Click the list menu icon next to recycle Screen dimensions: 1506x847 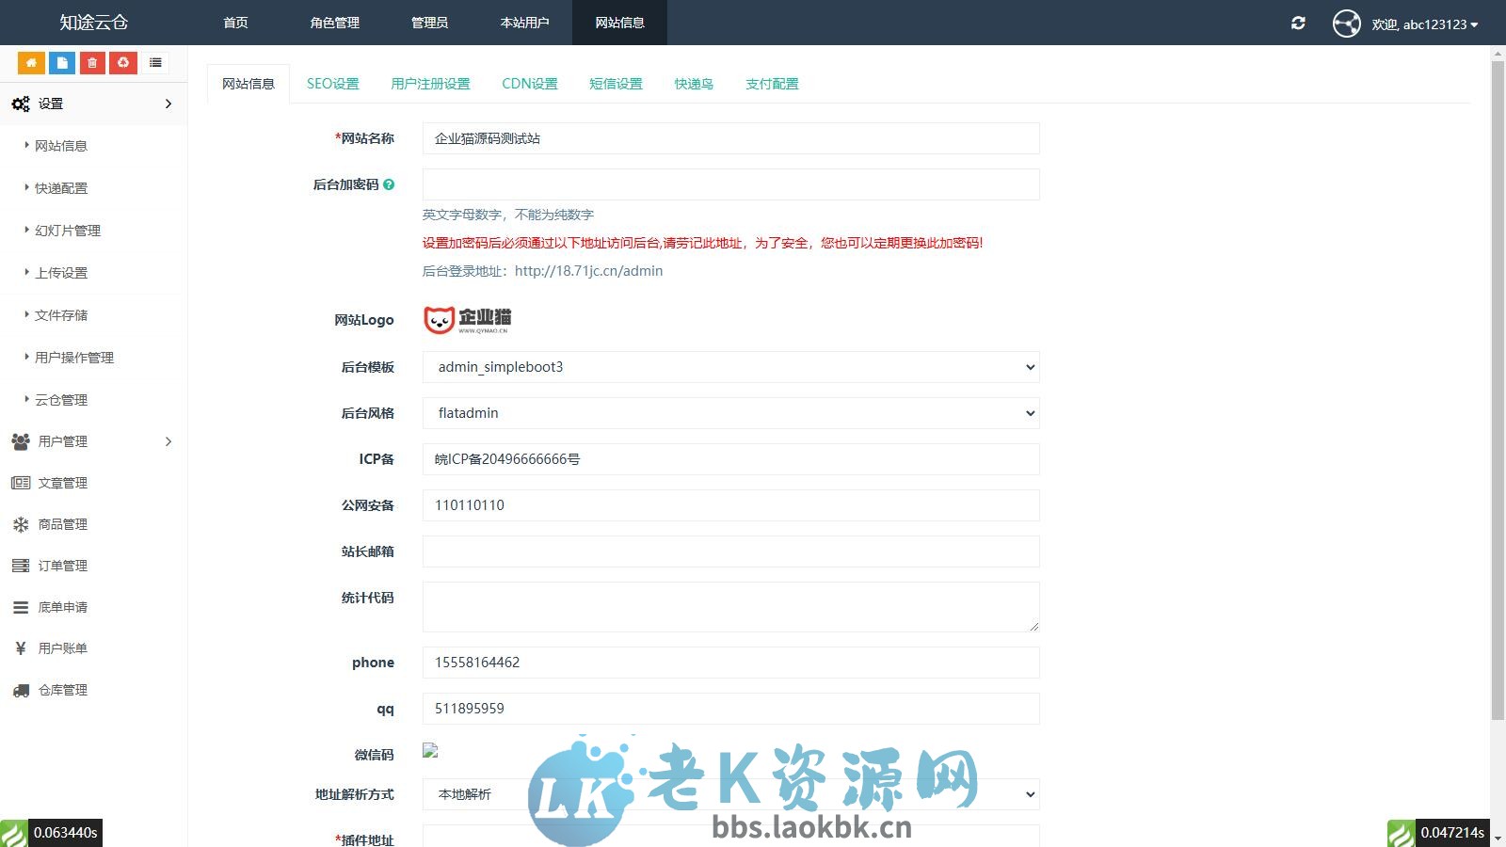click(155, 62)
